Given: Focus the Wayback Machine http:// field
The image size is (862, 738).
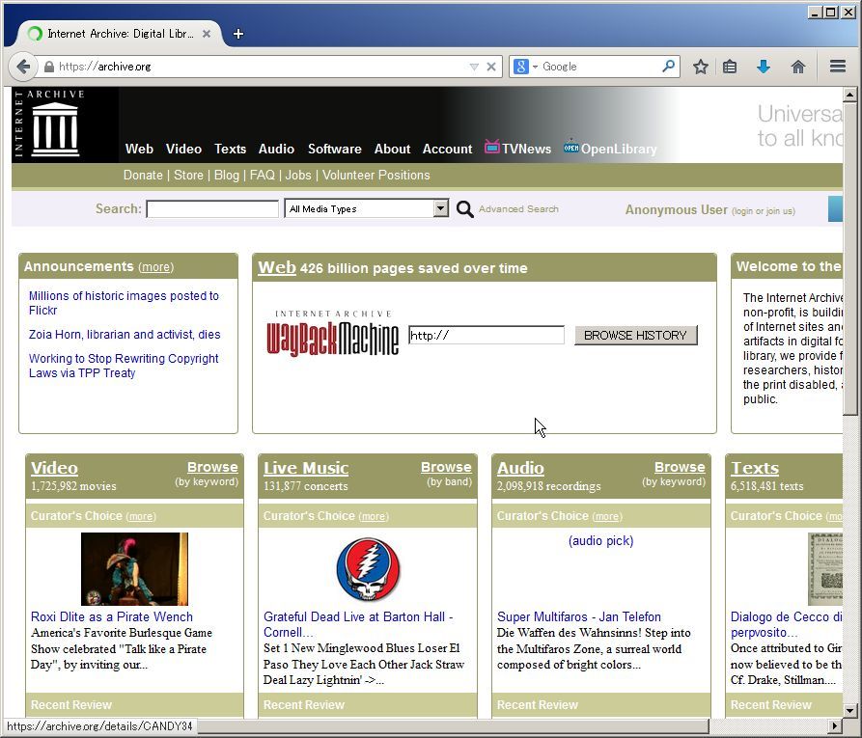Looking at the screenshot, I should click(x=486, y=335).
